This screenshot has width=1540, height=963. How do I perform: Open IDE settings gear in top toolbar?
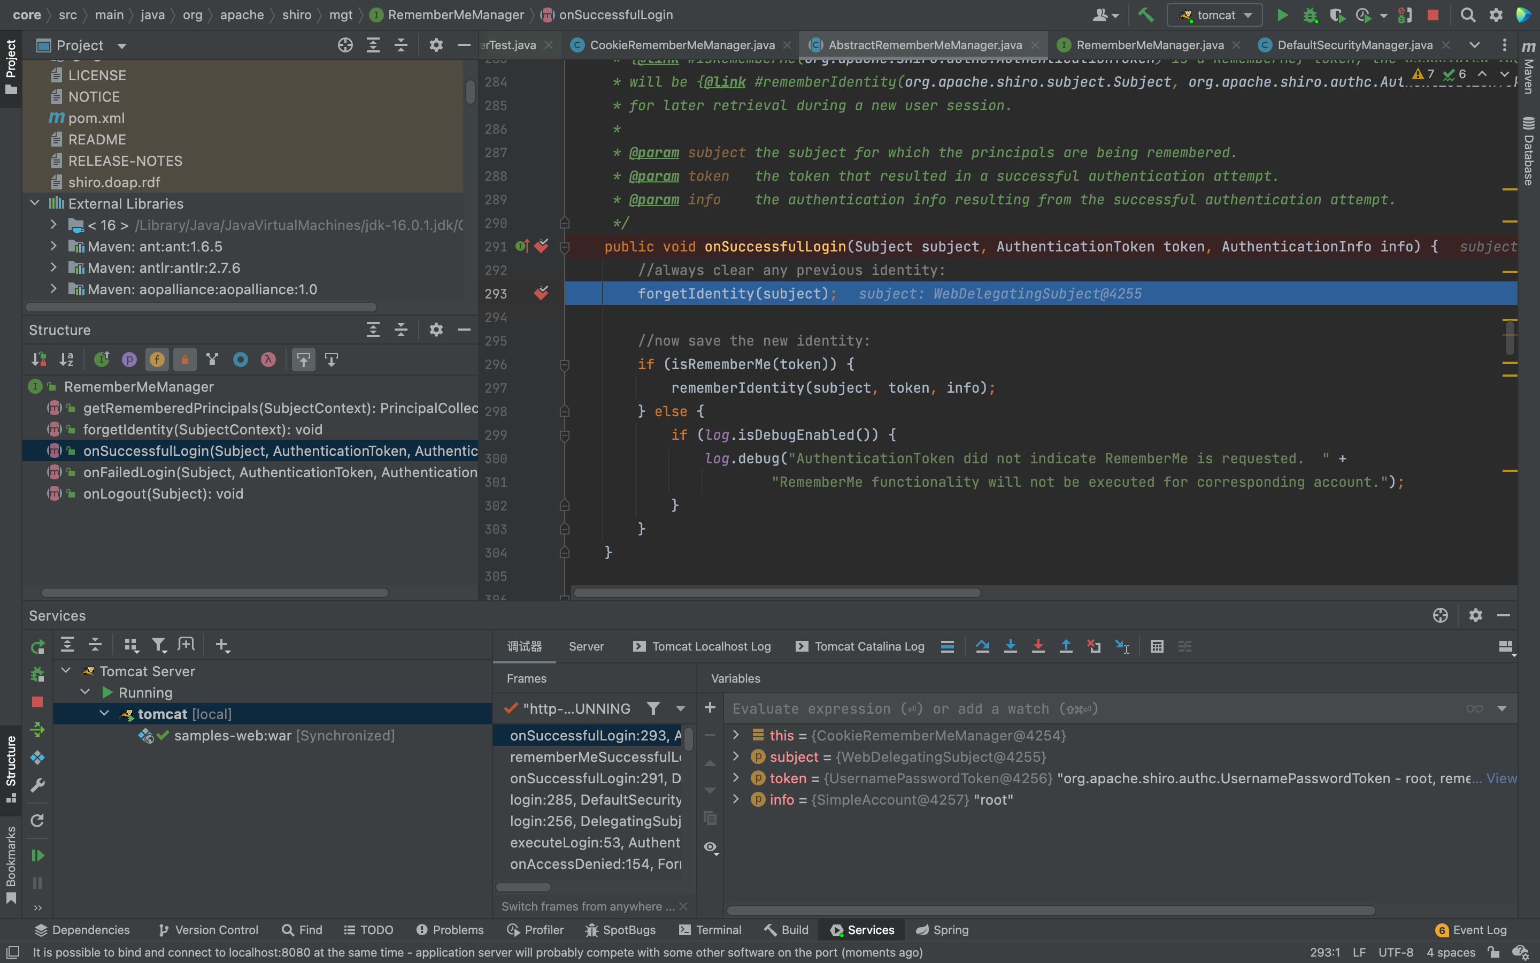click(x=1496, y=14)
